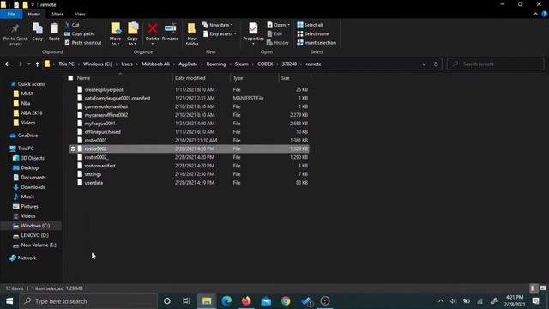Rename the selected file
The height and width of the screenshot is (309, 549).
(170, 33)
